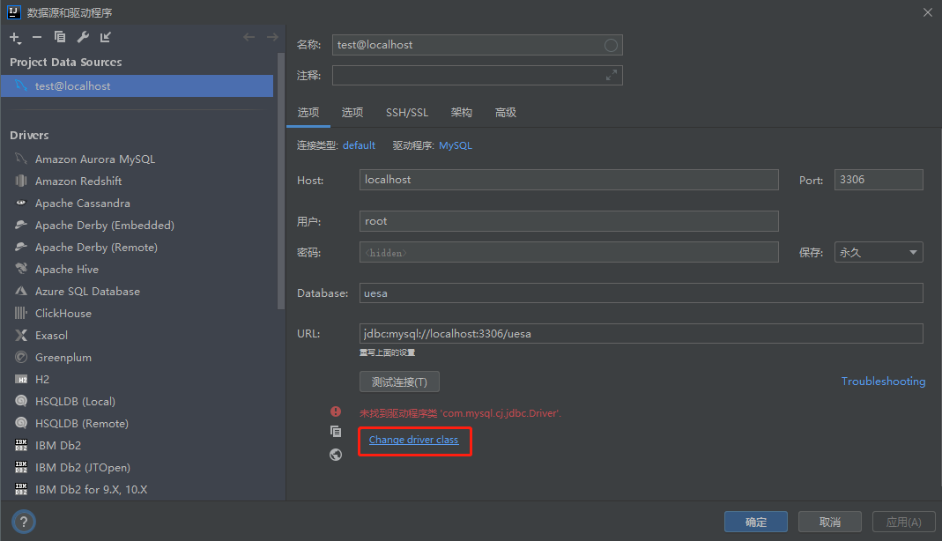Viewport: 942px width, 541px height.
Task: Remove the selected data source
Action: coord(36,37)
